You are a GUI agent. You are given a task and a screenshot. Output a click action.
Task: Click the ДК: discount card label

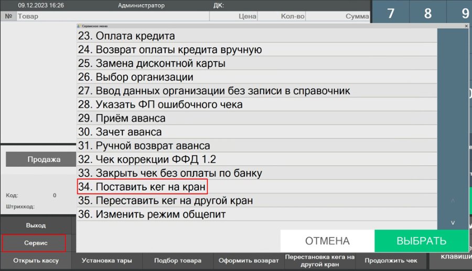219,5
